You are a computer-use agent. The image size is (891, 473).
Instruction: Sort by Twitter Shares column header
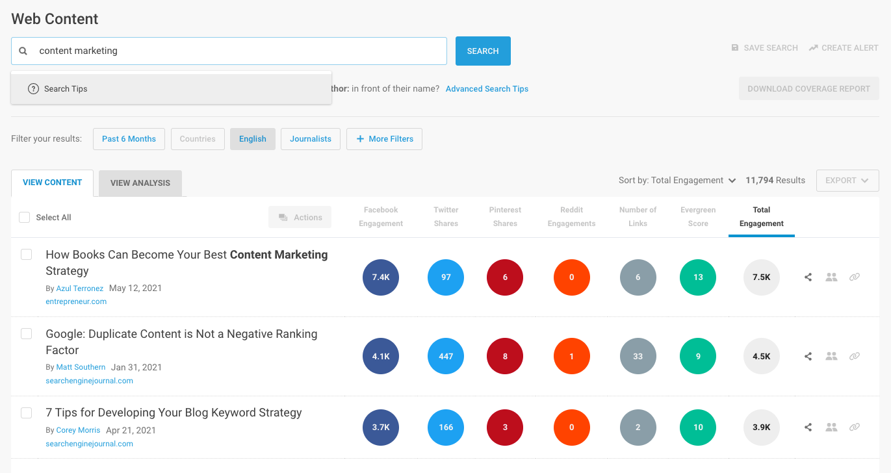click(446, 216)
